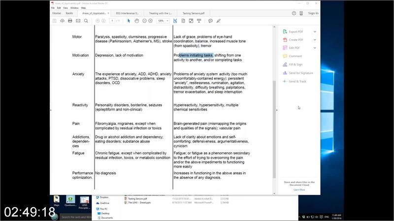Viewport: 394px width, 221px height.
Task: Click the Print file icon
Action: (x=70, y=21)
